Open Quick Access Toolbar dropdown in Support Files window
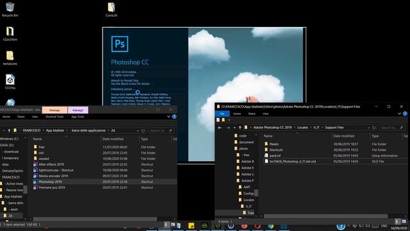The image size is (410, 231). point(229,120)
